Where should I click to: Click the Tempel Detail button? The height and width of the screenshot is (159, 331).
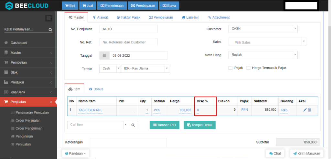[200, 125]
